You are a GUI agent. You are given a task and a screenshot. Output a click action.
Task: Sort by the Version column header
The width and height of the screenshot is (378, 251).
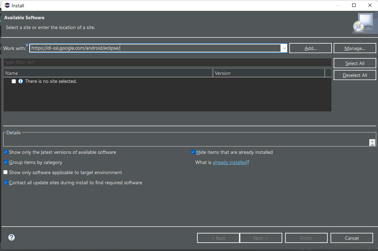(269, 73)
